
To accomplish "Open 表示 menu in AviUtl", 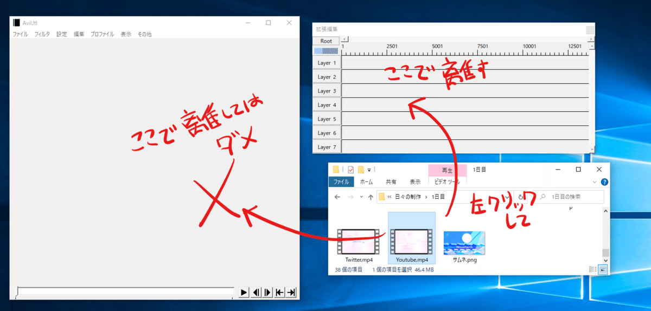I will point(126,34).
